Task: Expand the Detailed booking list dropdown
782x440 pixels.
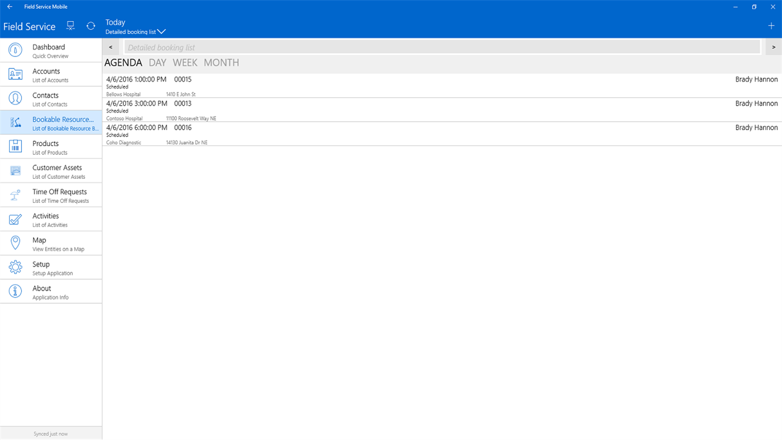Action: pyautogui.click(x=135, y=32)
